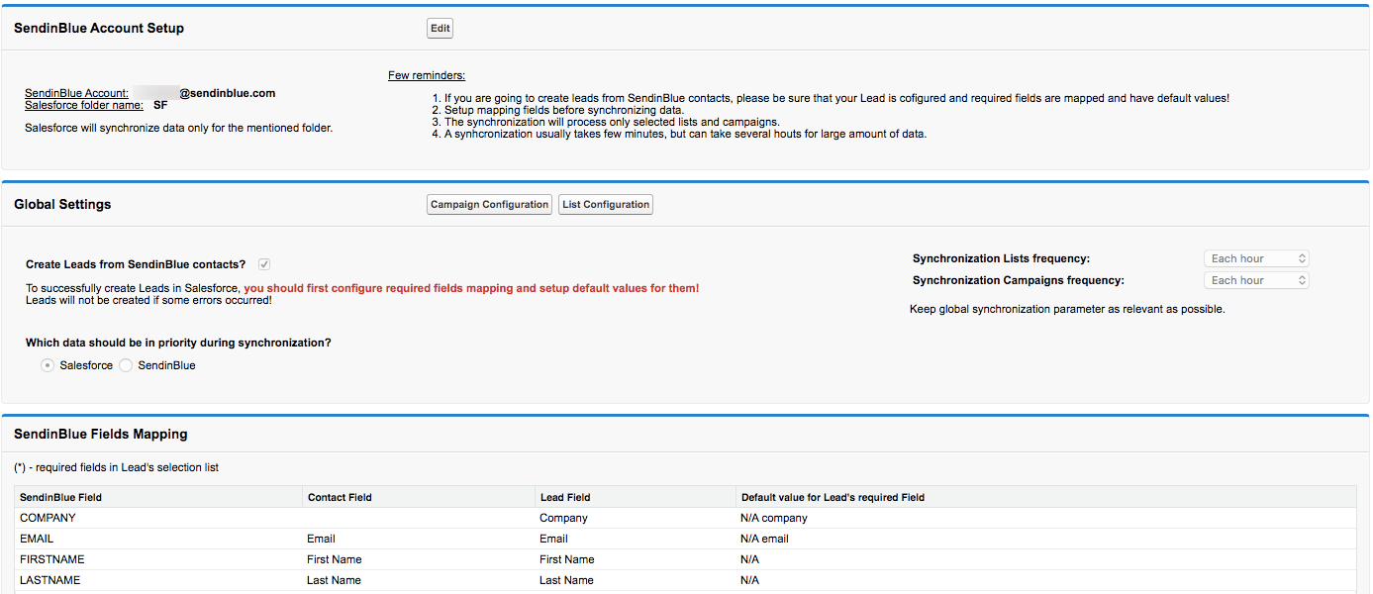
Task: Click the Edit button in Account Setup
Action: coord(441,29)
